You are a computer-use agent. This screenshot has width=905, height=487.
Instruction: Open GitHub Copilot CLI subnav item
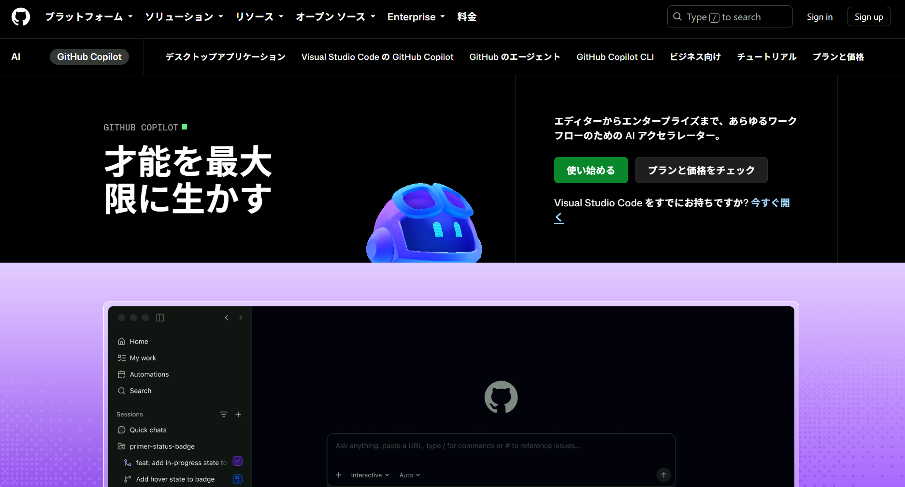(x=615, y=57)
